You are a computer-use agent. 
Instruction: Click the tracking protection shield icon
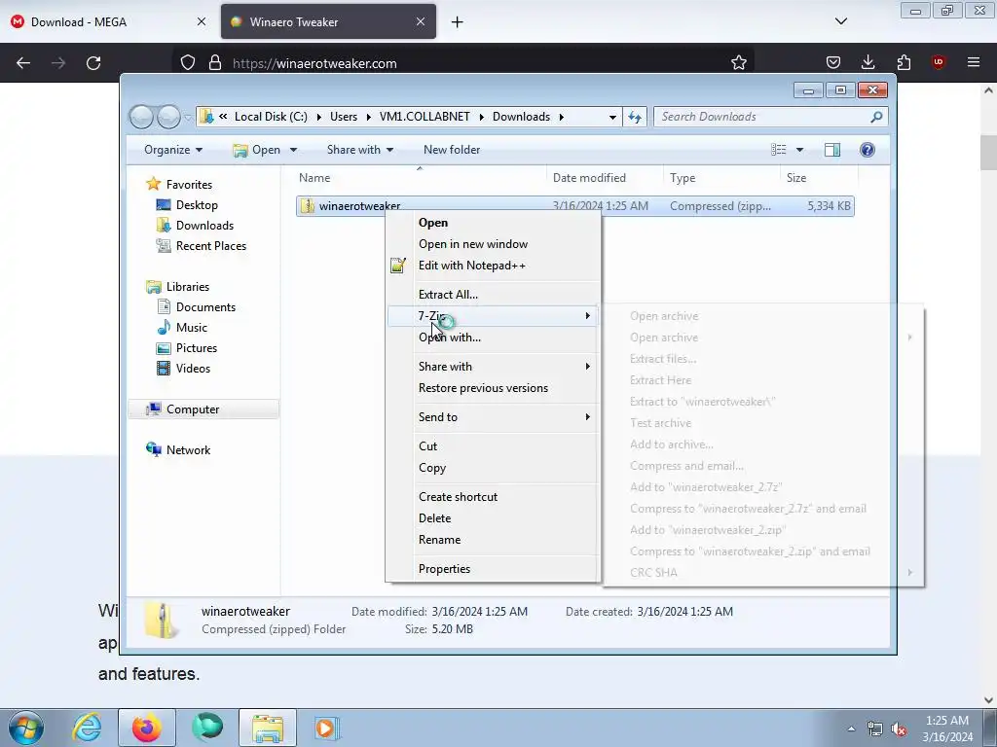pos(188,63)
